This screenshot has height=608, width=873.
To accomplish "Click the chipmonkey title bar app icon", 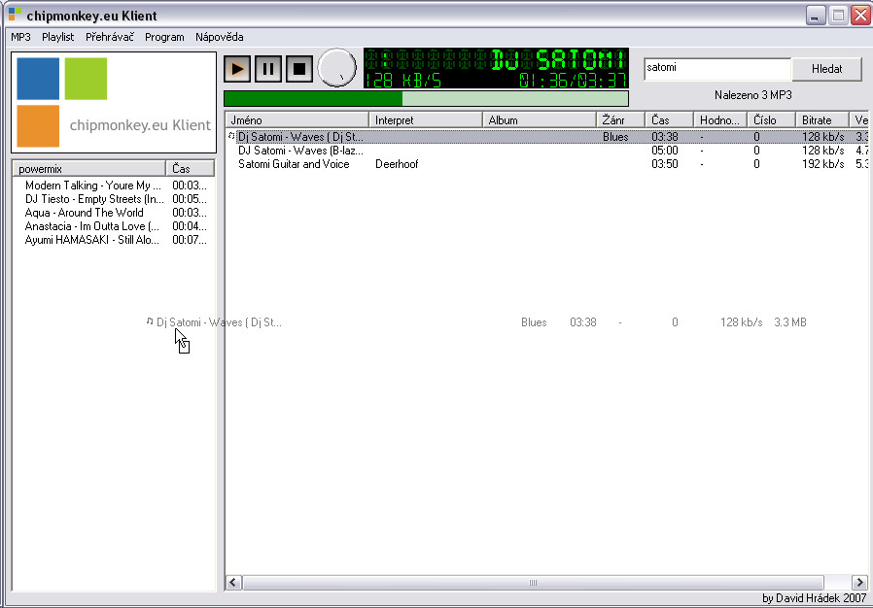I will tap(15, 15).
